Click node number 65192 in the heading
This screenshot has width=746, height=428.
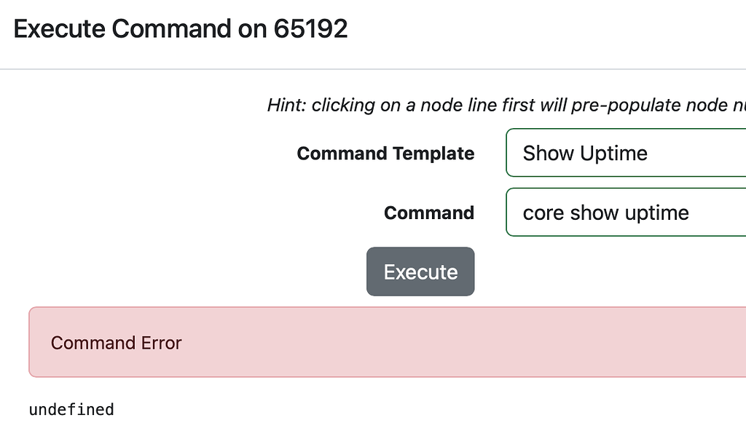[311, 29]
